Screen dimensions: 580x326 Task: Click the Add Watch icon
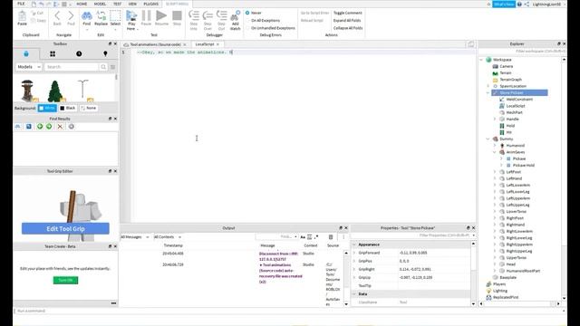236,15
